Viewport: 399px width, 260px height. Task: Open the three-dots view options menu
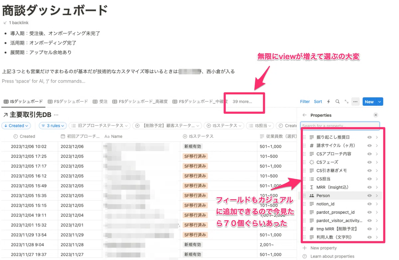pos(355,102)
